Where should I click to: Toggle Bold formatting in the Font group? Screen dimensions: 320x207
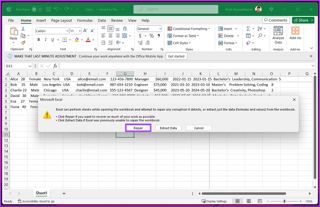(x=39, y=40)
